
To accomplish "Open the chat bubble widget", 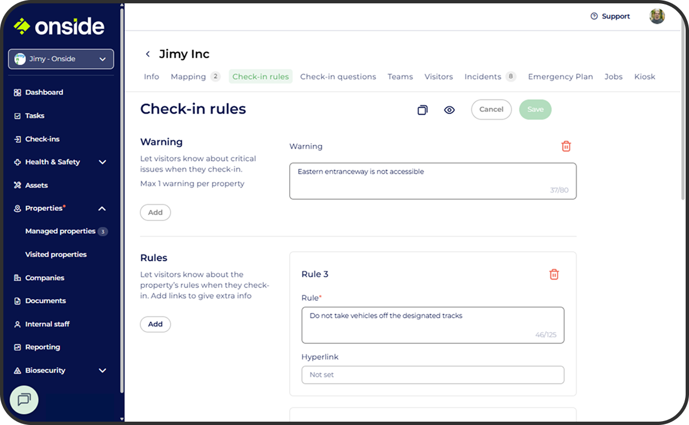I will (x=24, y=399).
